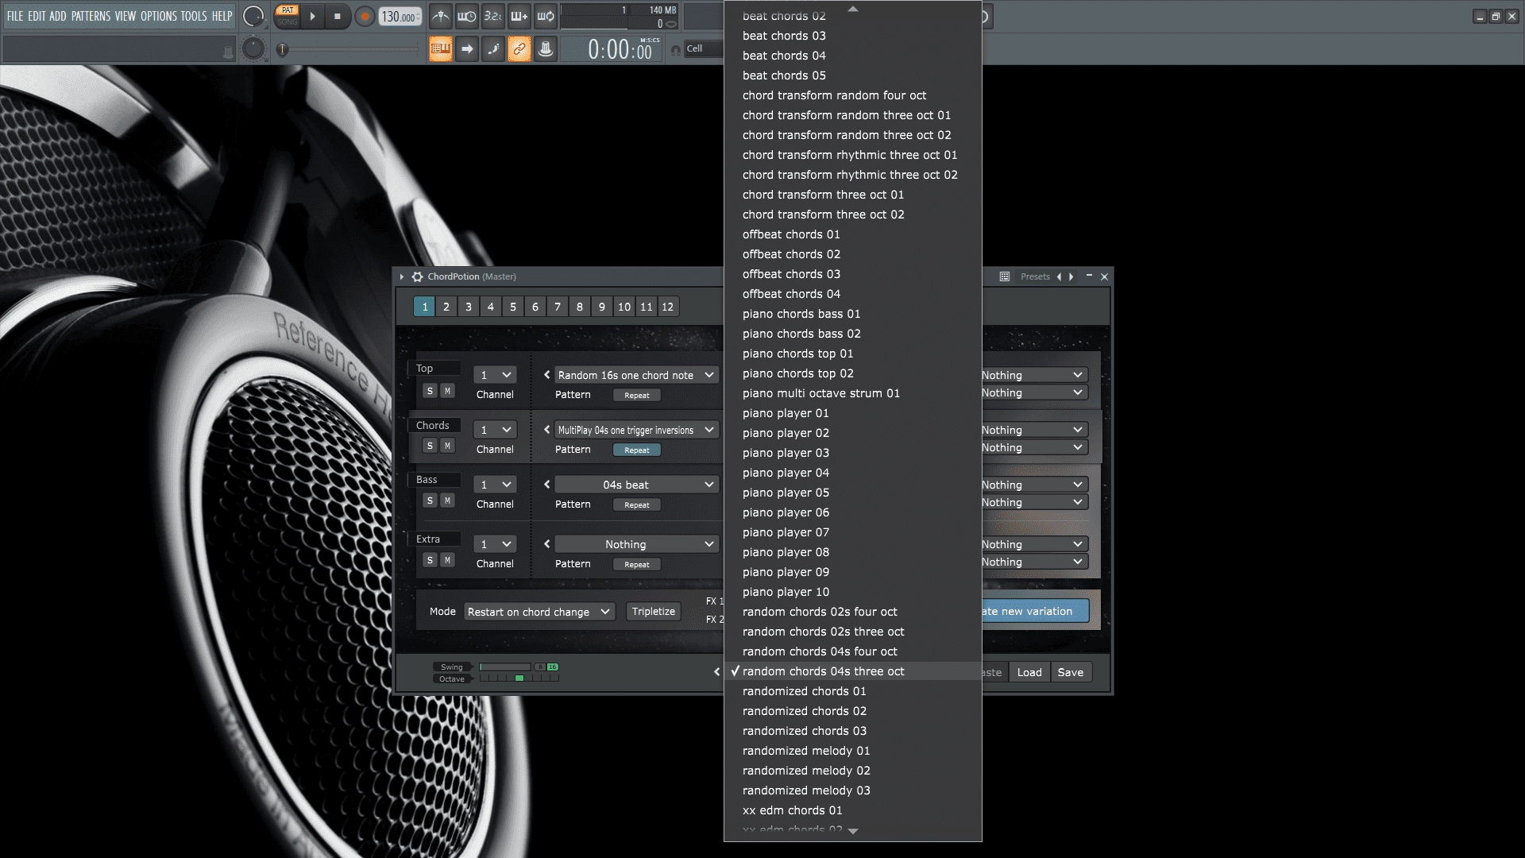Select previous pattern for Extra track
Screen dimensions: 1525x858
click(x=546, y=544)
